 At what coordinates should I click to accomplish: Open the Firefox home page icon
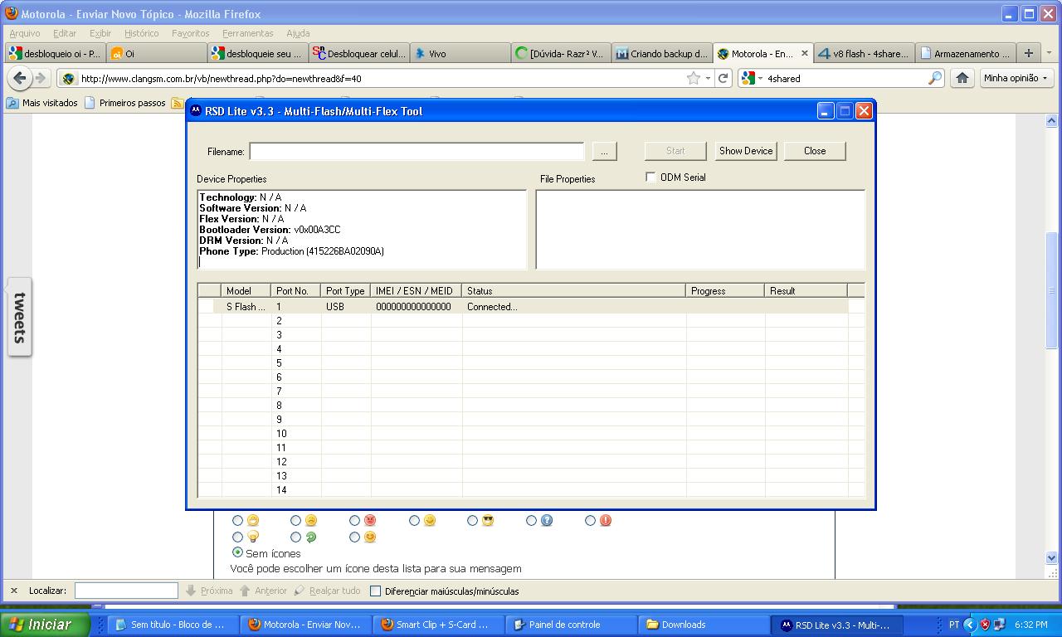[962, 78]
